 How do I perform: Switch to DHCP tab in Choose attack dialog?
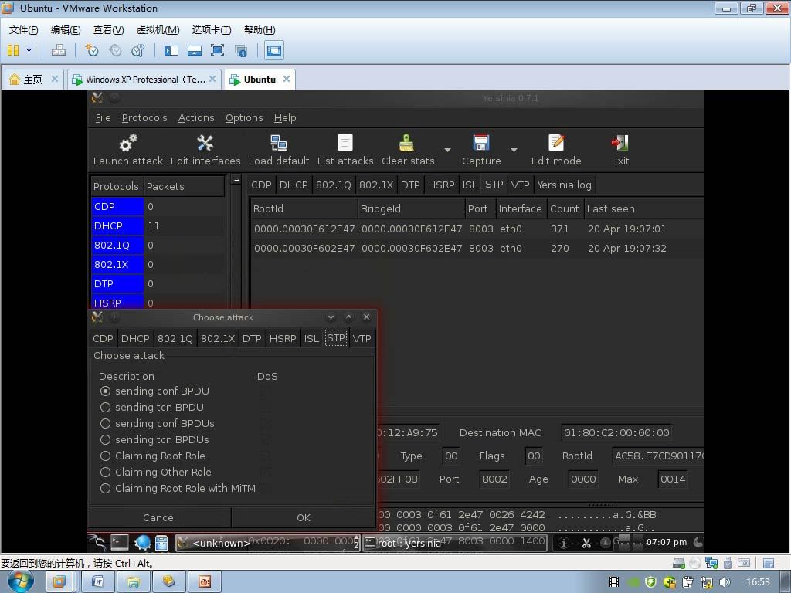point(135,338)
